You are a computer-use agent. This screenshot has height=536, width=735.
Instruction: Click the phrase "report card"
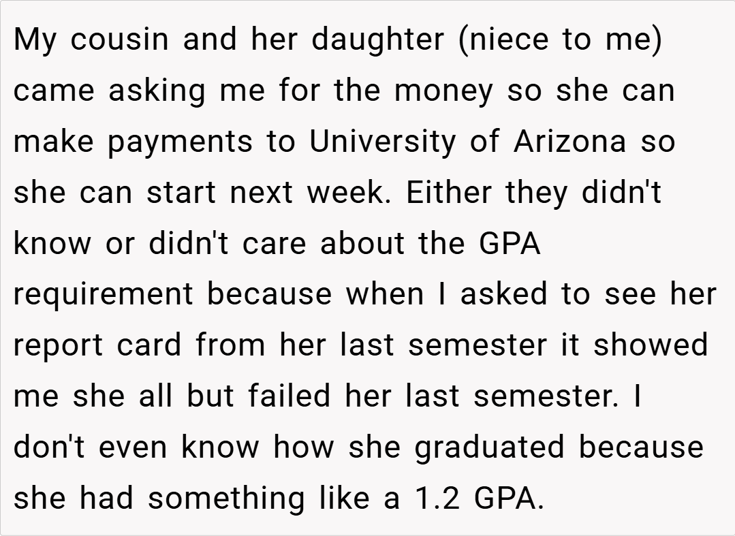[x=97, y=346]
